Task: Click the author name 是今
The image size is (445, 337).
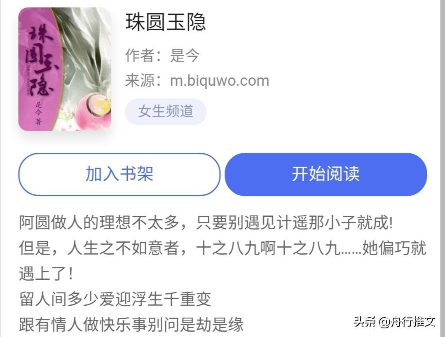Action: [x=185, y=55]
